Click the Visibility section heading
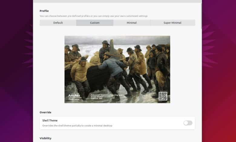This screenshot has height=142, width=236. point(45,138)
